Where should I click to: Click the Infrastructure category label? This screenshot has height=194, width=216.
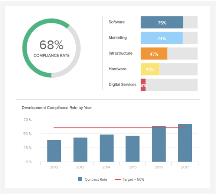[121, 53]
